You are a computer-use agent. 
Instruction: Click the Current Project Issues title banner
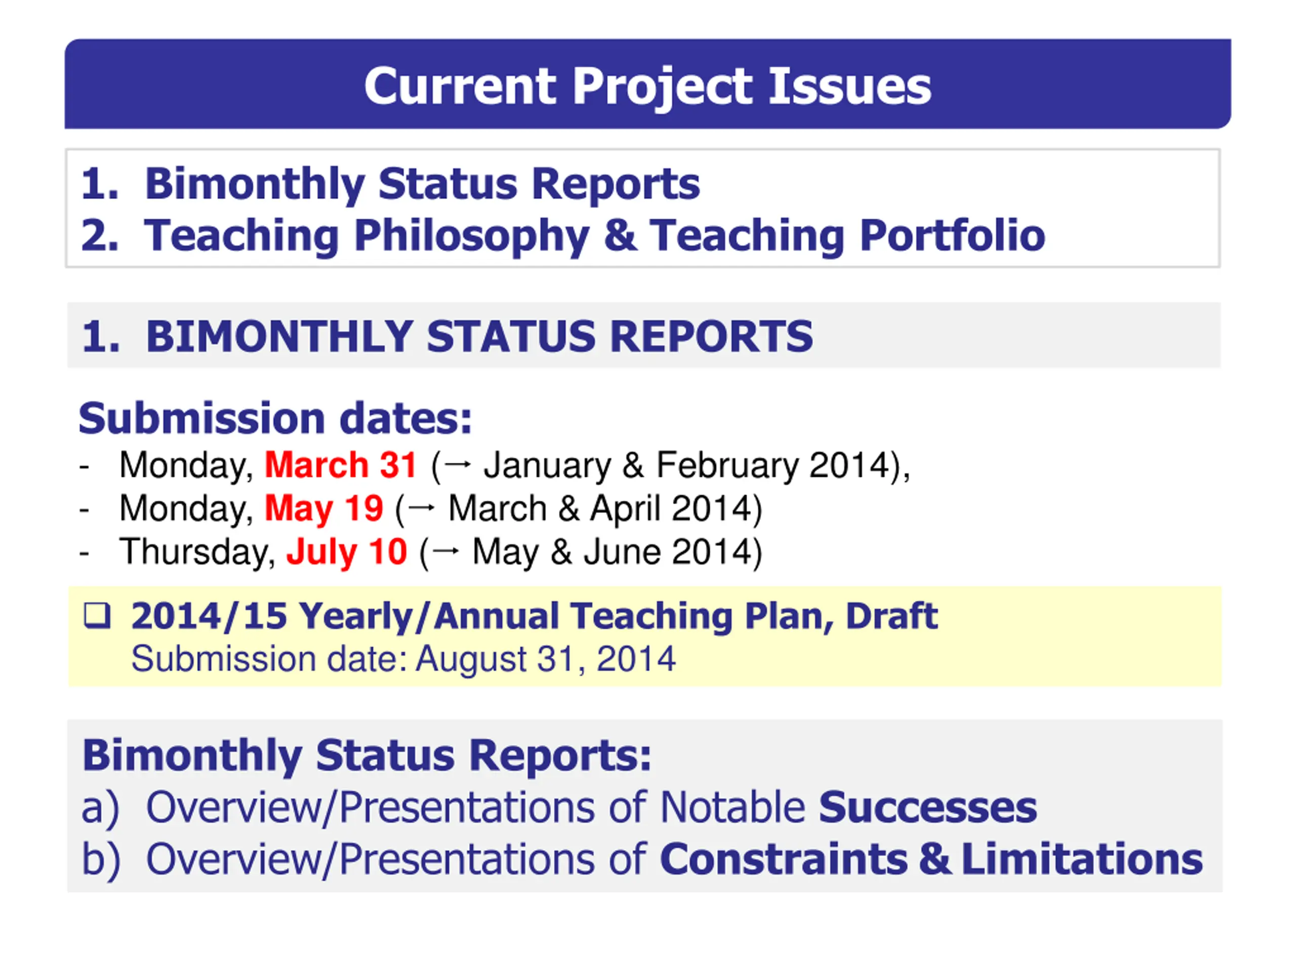tap(647, 84)
